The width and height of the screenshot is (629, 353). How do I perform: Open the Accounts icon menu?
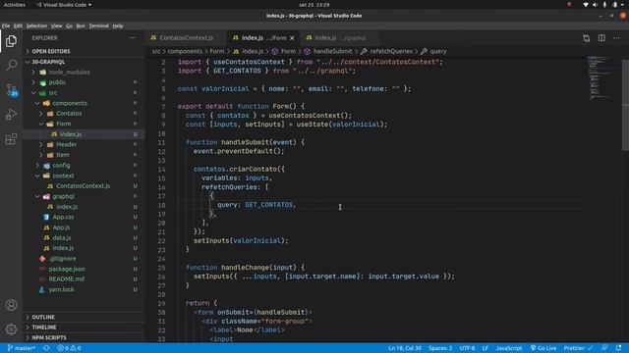11,305
